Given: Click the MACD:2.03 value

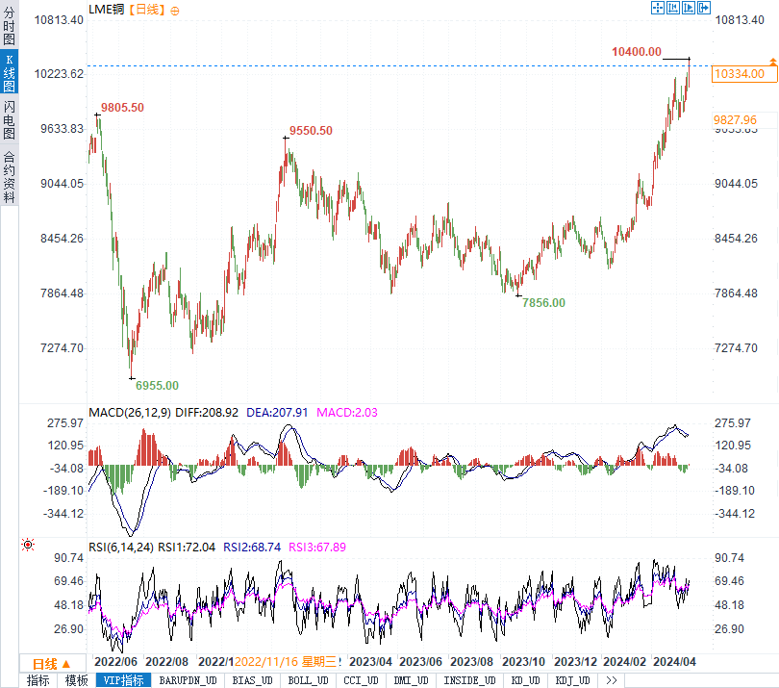Looking at the screenshot, I should [347, 413].
